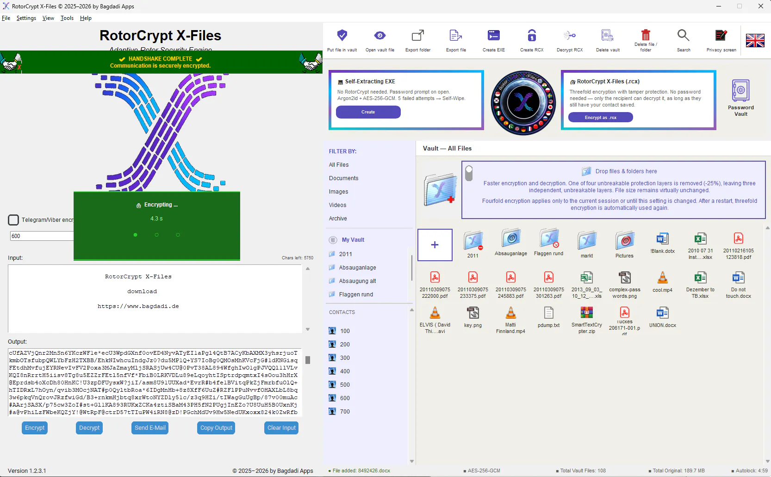
Task: Click the Clear Input button
Action: coord(281,428)
